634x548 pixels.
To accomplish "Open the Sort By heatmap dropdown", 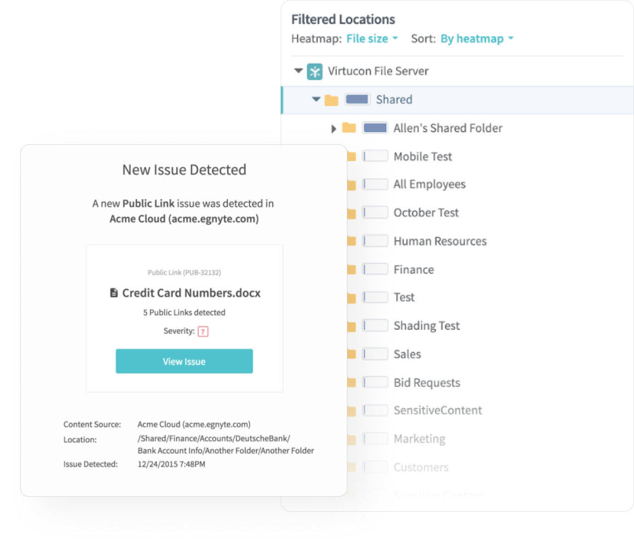I will point(477,39).
